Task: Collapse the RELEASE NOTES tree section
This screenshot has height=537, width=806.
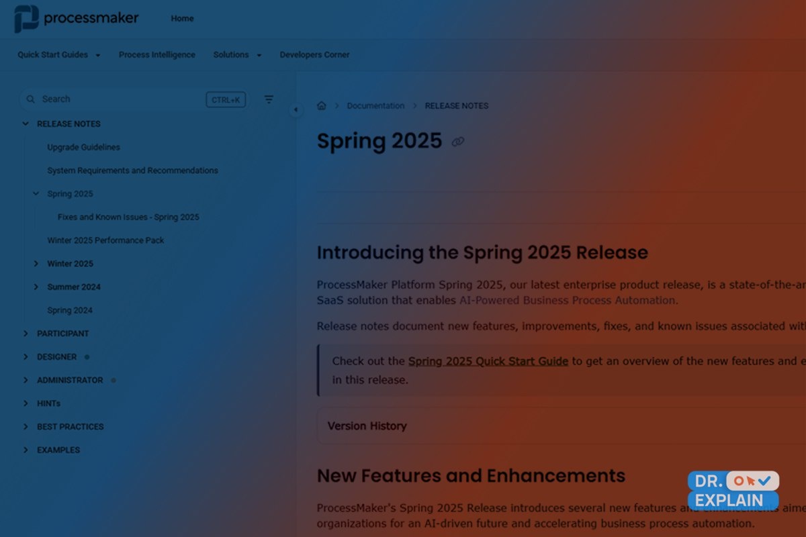Action: tap(26, 124)
